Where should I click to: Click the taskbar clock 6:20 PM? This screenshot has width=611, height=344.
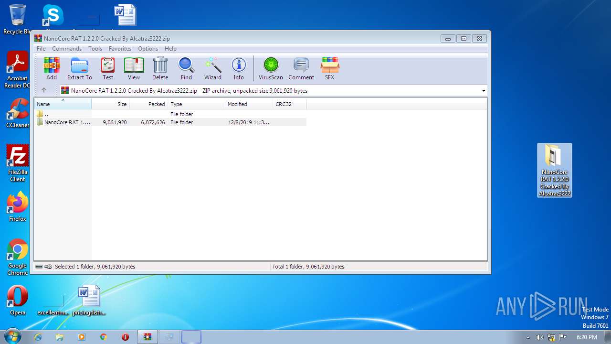pos(587,337)
